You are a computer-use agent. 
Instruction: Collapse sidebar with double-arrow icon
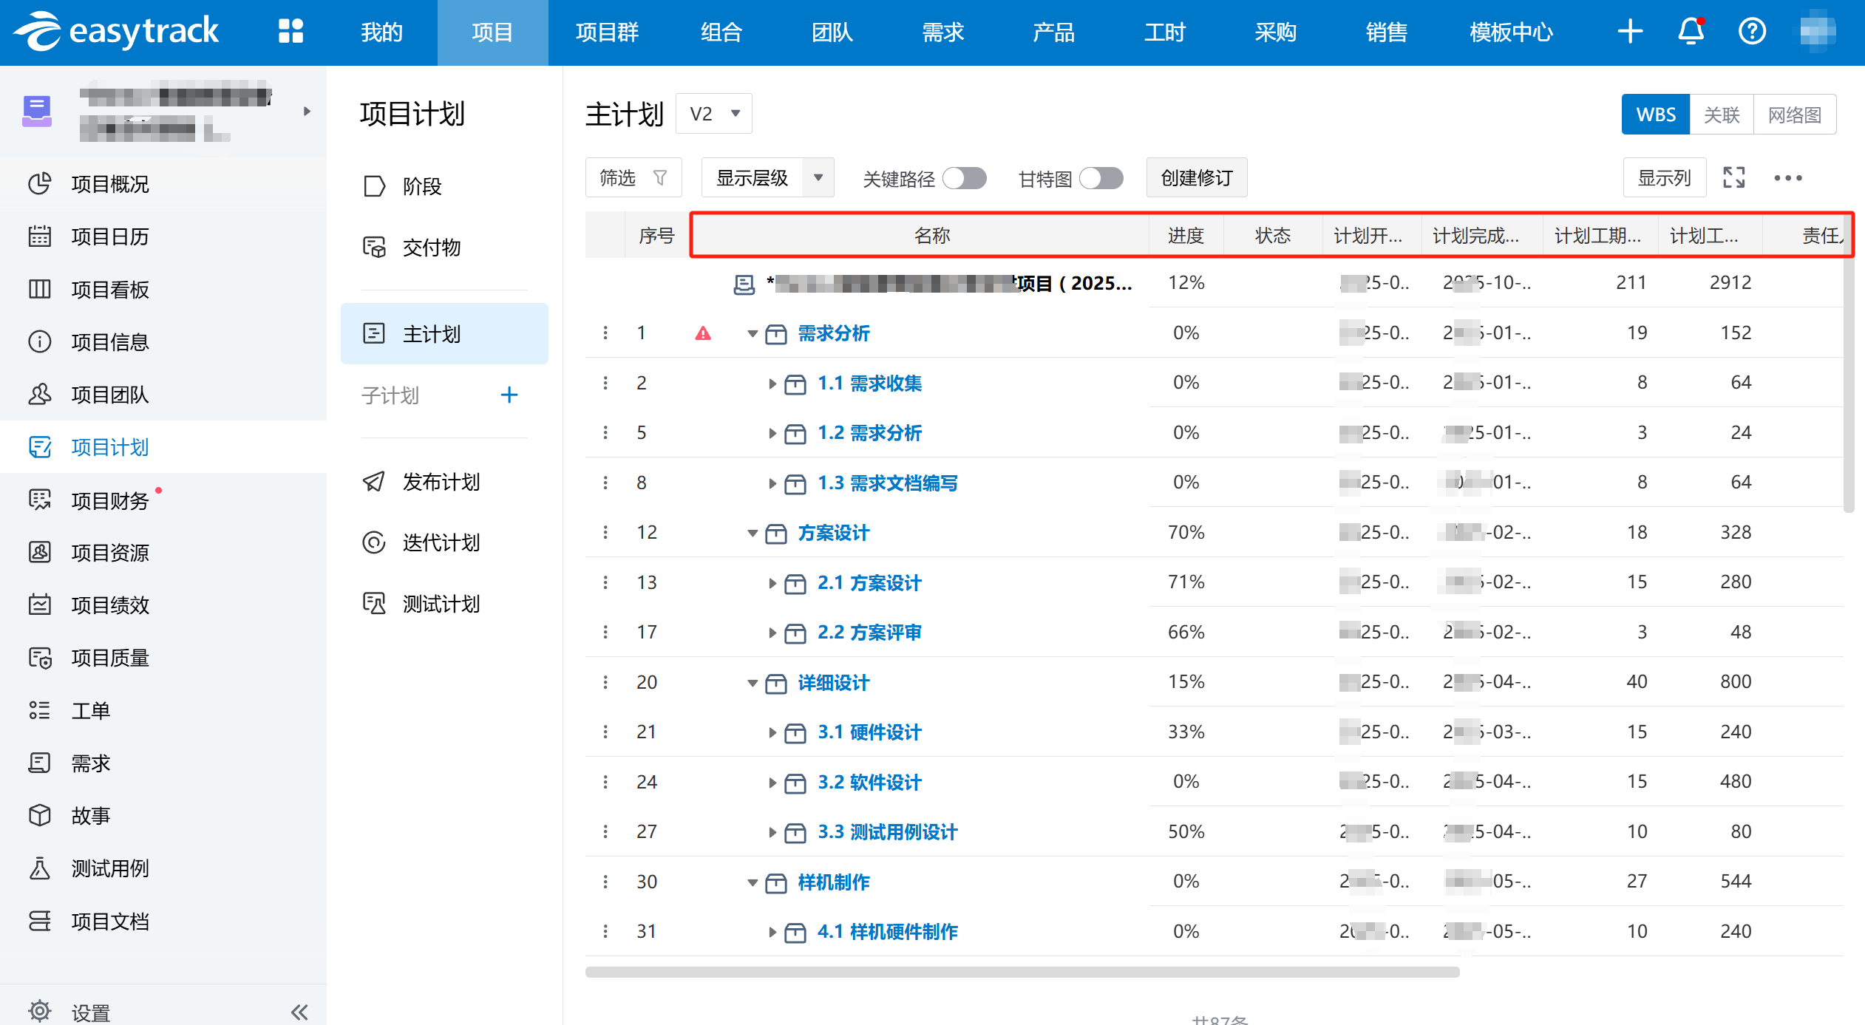click(299, 1012)
